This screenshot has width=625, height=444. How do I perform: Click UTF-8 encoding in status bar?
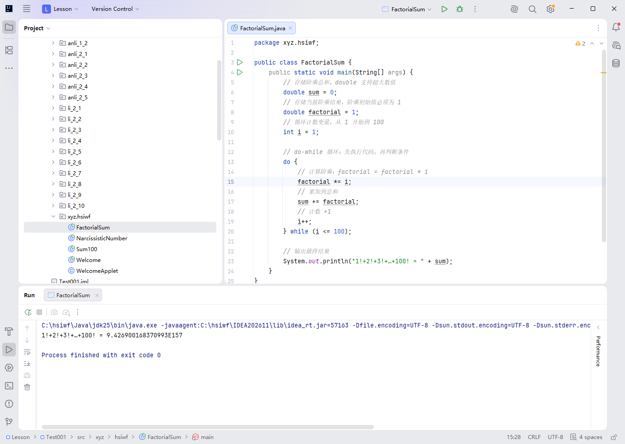tap(555, 437)
